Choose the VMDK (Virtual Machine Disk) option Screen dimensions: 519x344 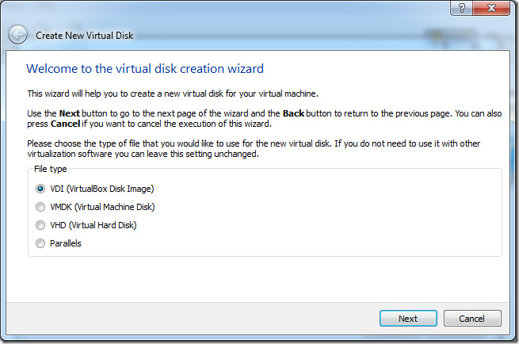pos(40,207)
